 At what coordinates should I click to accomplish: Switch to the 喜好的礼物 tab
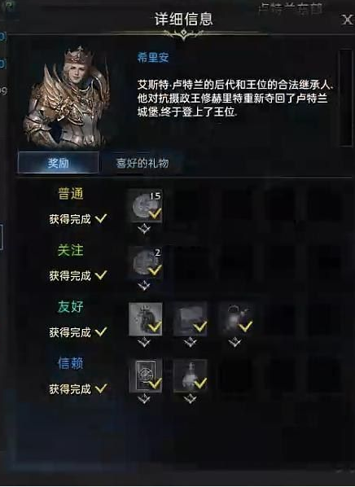(142, 163)
